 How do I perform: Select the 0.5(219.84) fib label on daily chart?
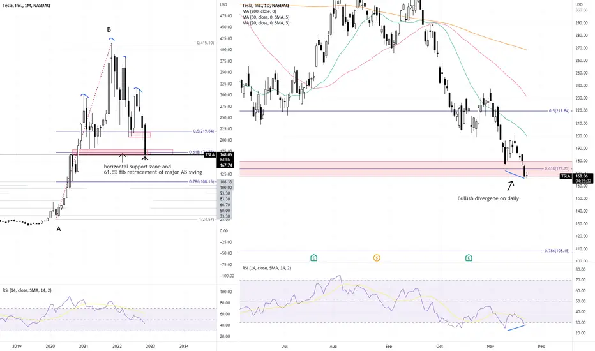[x=559, y=111]
